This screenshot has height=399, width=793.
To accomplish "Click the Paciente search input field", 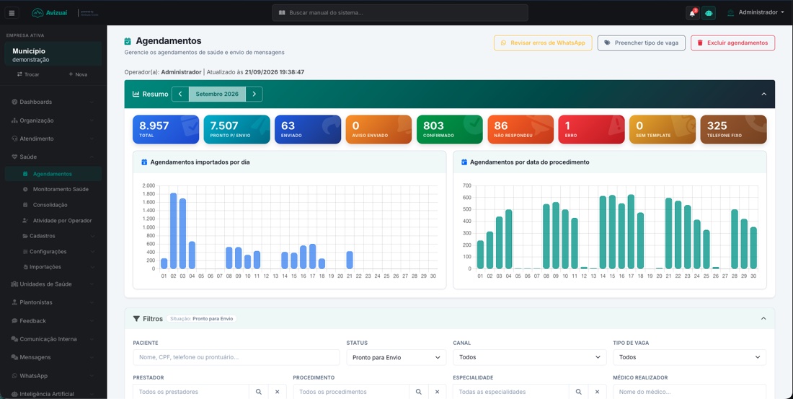I will 236,357.
